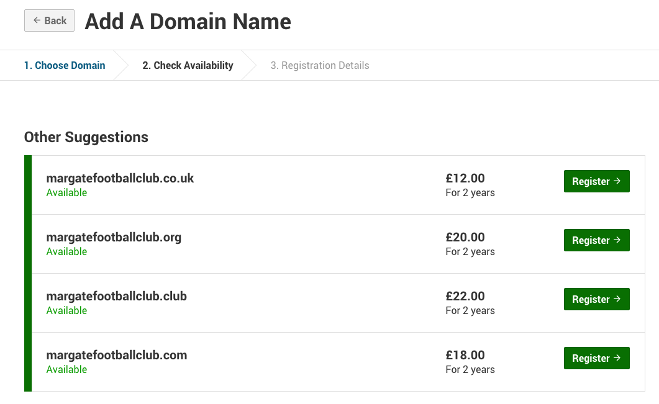Click the £12.00 price for .co.uk

[x=465, y=179]
